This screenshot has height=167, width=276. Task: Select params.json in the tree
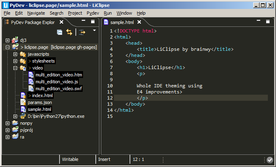40,102
